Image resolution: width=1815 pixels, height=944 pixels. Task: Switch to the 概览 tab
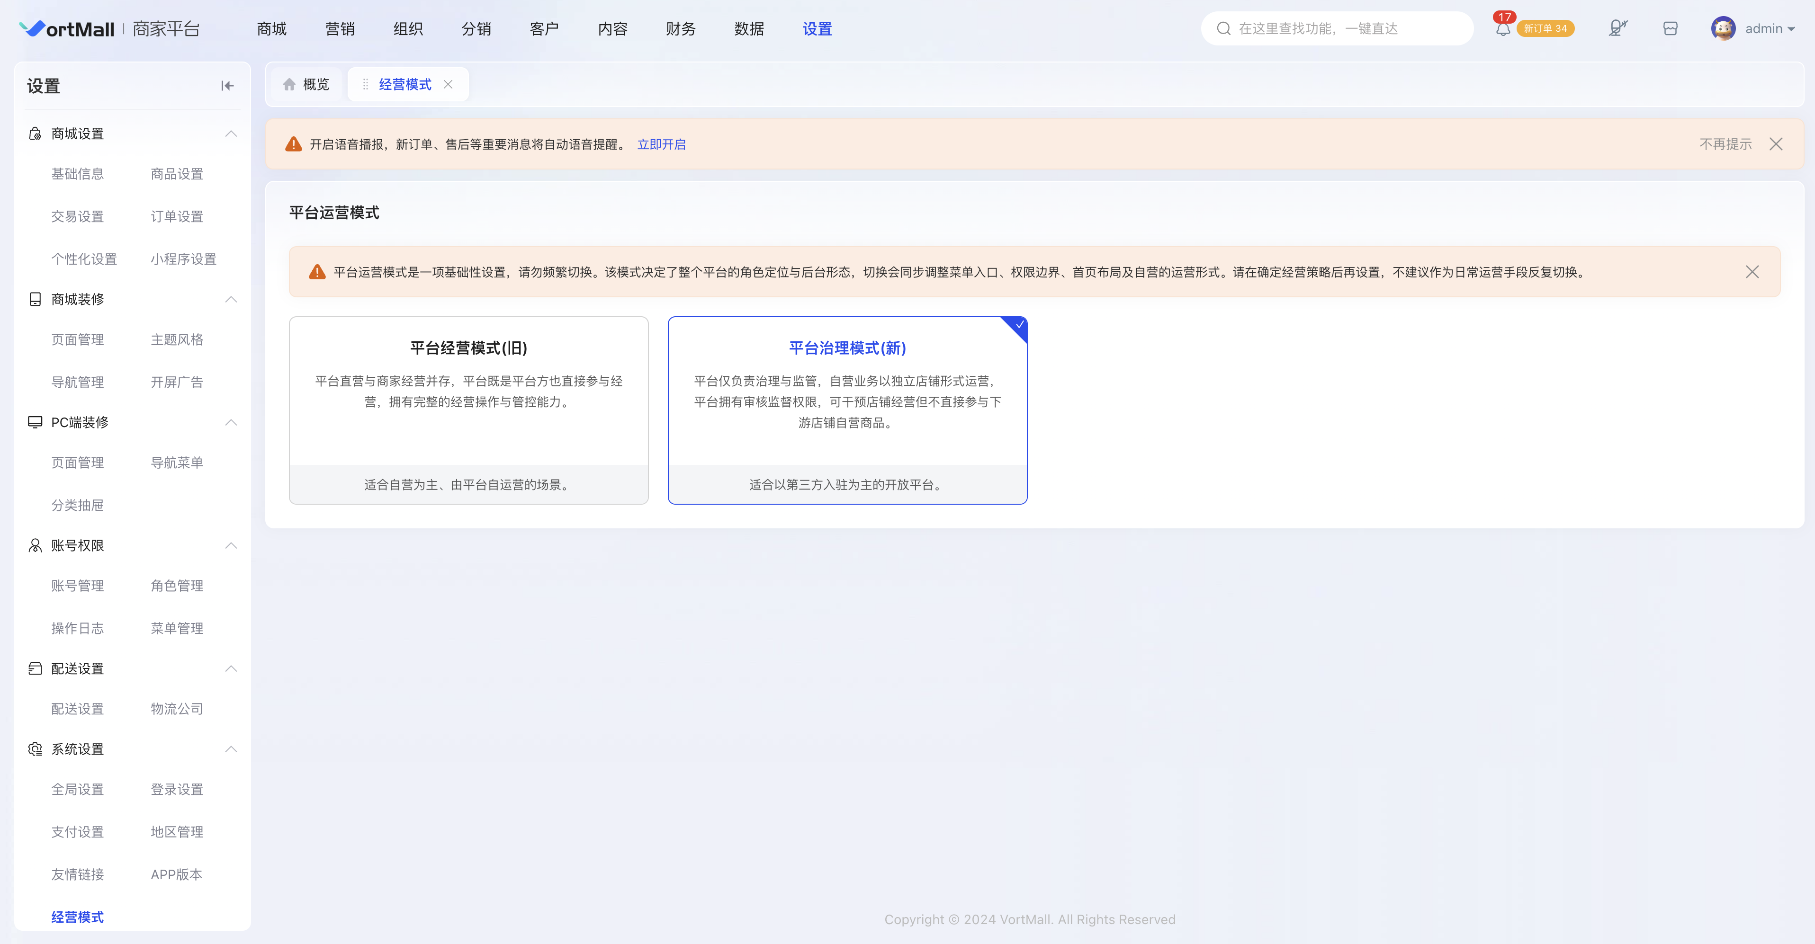pyautogui.click(x=306, y=85)
